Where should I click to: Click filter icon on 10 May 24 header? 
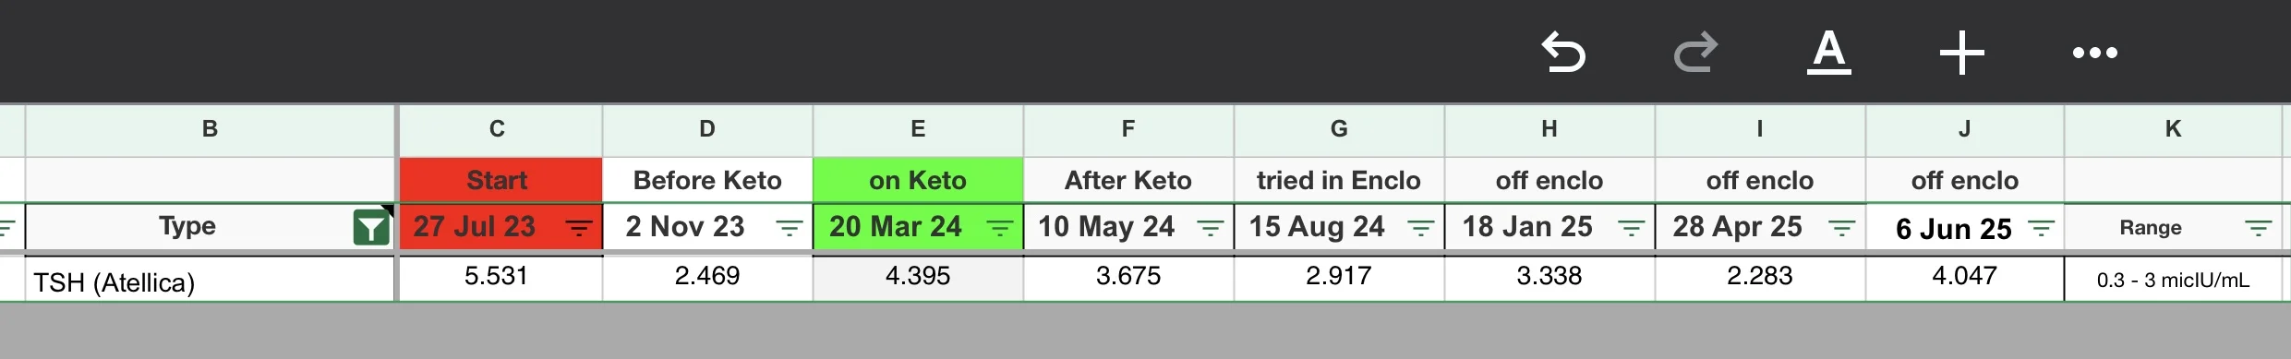click(x=1210, y=227)
